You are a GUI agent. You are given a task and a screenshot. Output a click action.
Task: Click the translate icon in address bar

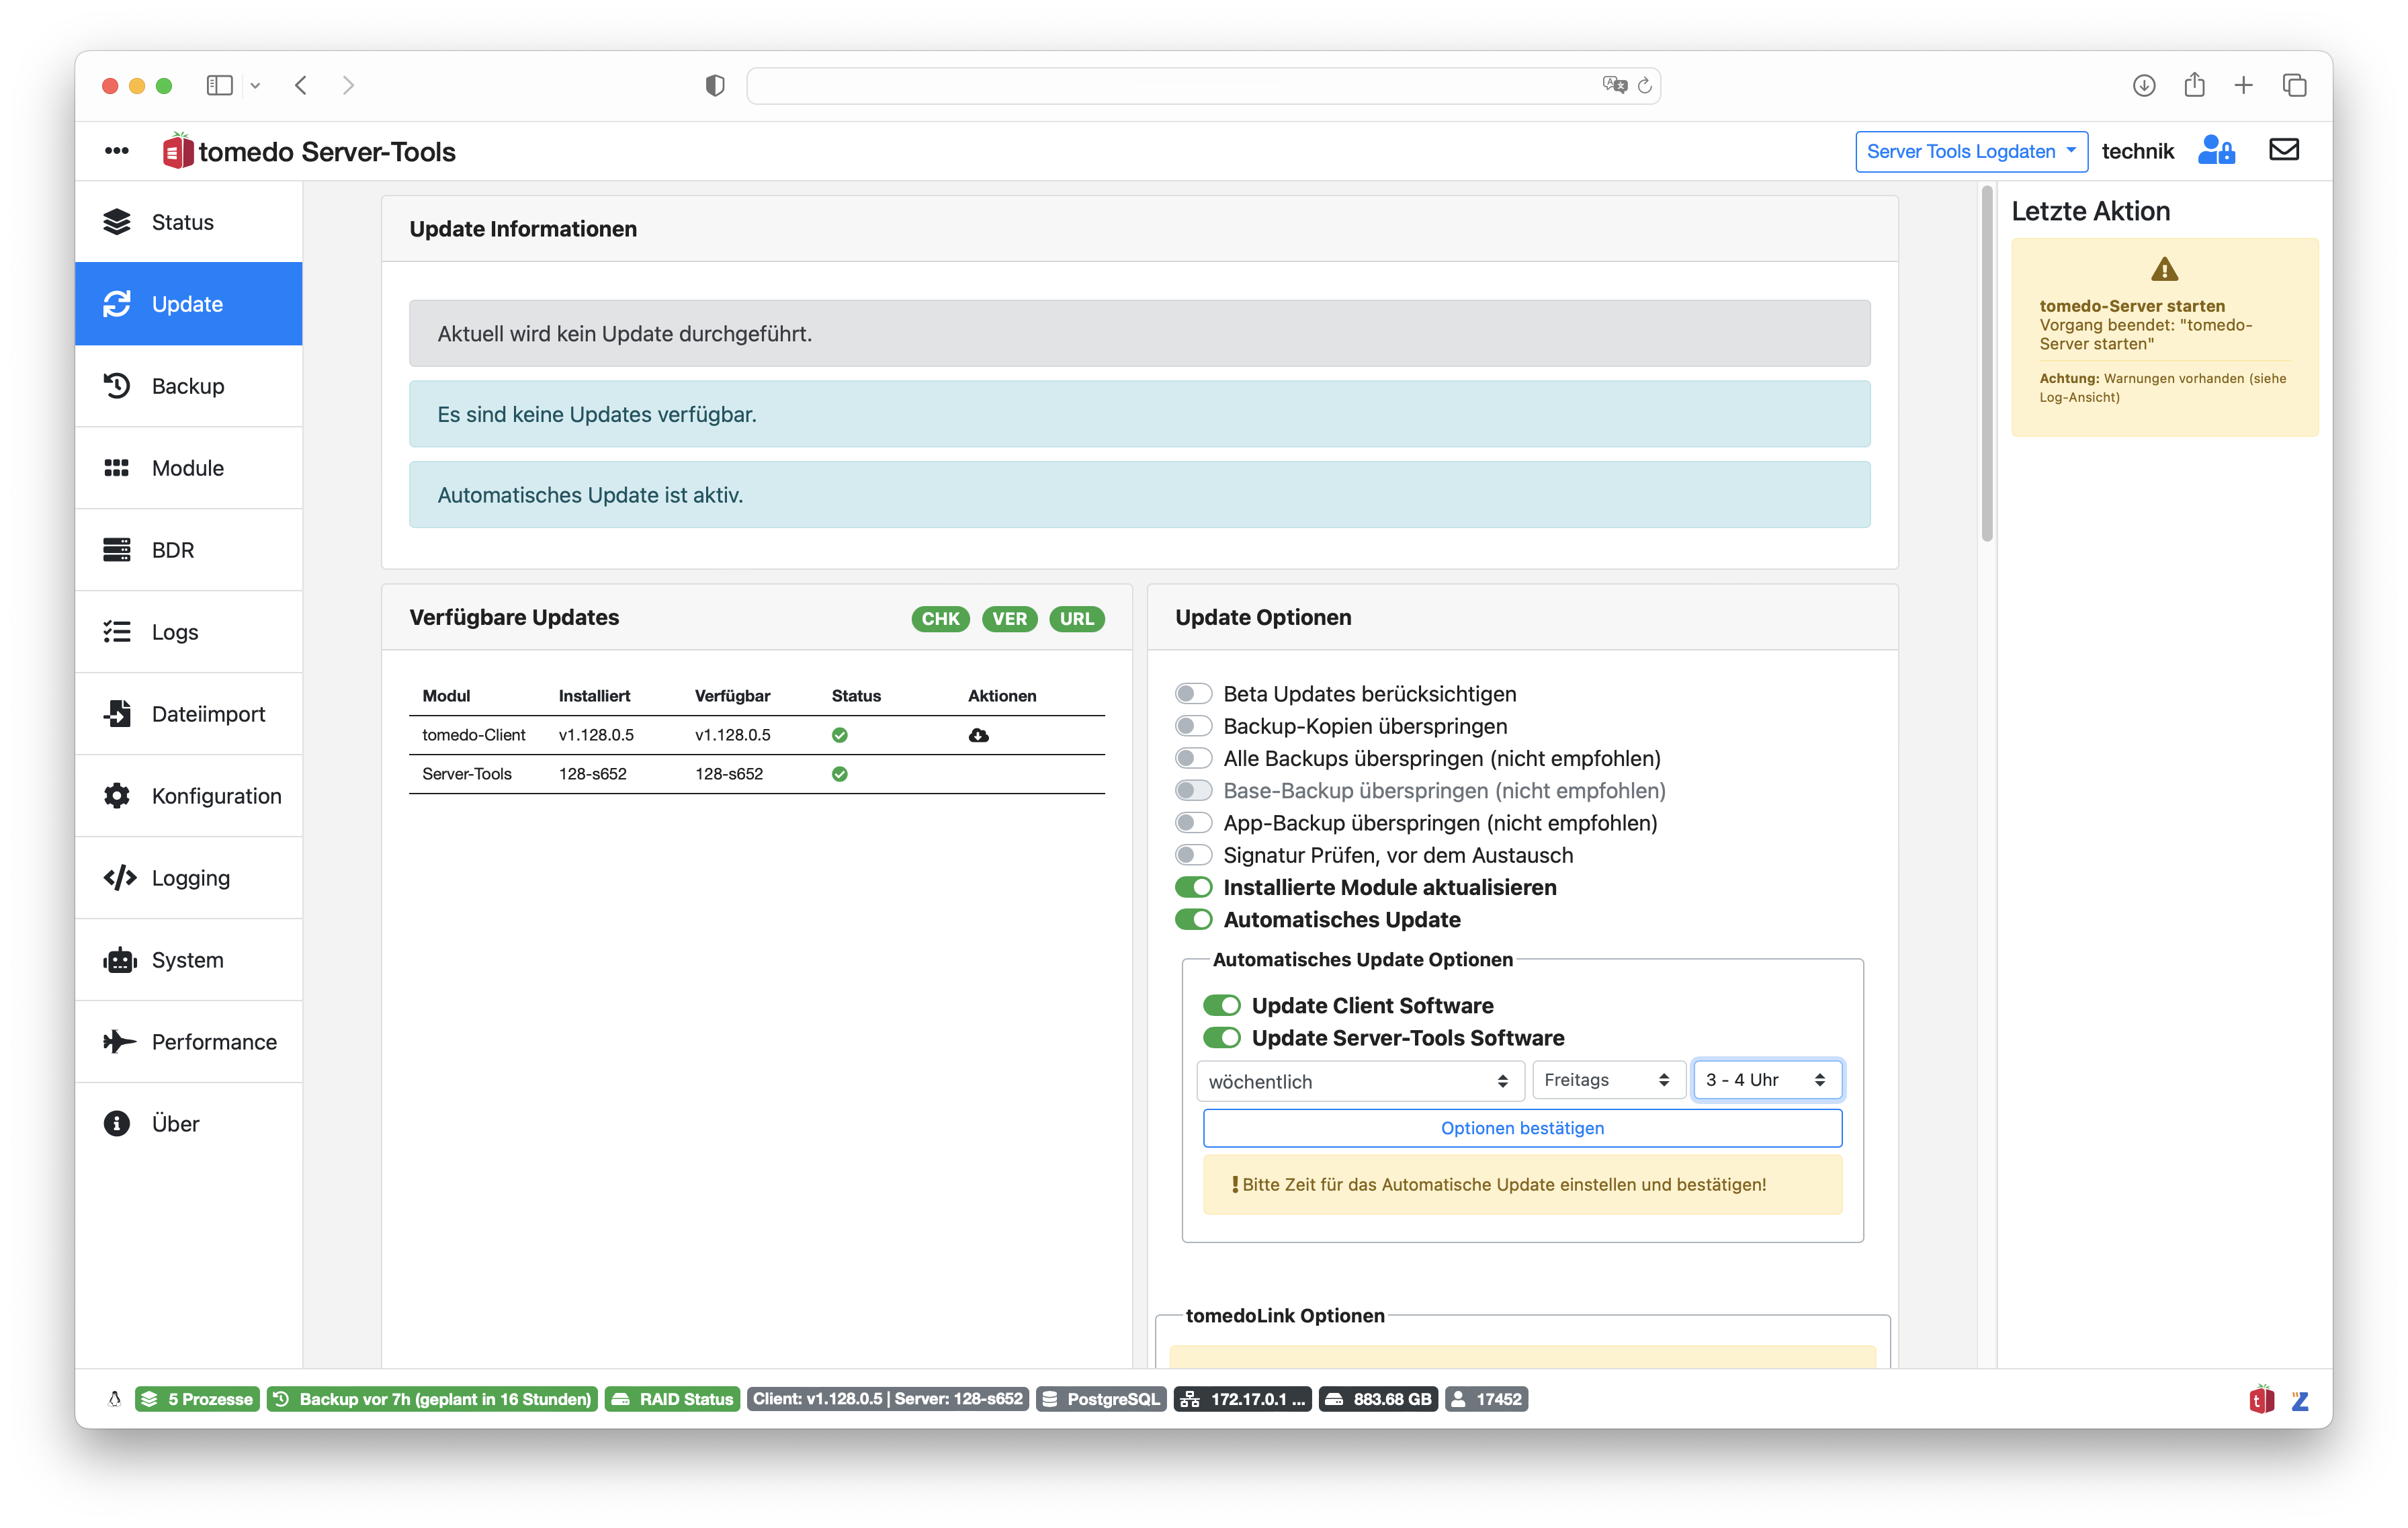pyautogui.click(x=1614, y=85)
